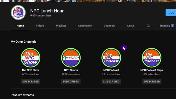Click the NPC Shorts clock logo
The image size is (176, 99).
pyautogui.click(x=71, y=58)
